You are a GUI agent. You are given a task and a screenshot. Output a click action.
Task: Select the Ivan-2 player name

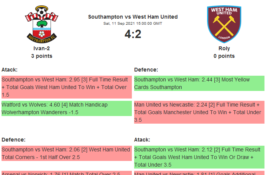coord(42,48)
